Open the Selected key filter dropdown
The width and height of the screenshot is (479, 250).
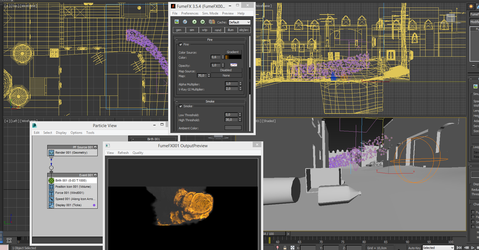[438, 247]
